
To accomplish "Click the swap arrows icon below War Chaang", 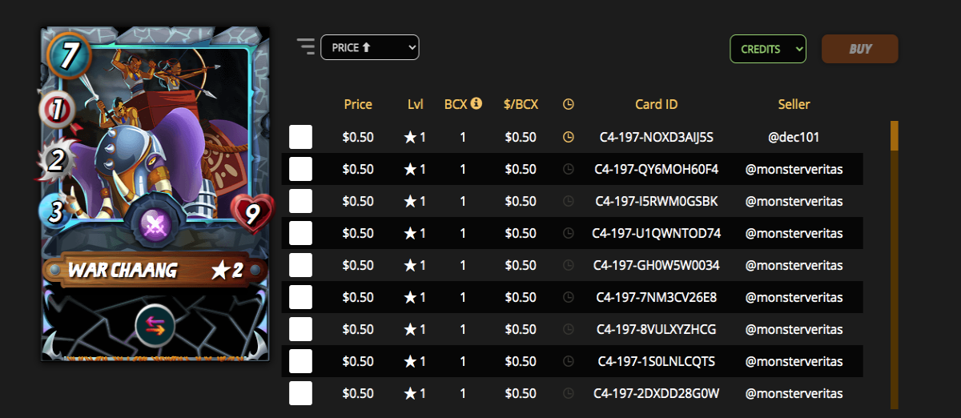I will pos(155,327).
